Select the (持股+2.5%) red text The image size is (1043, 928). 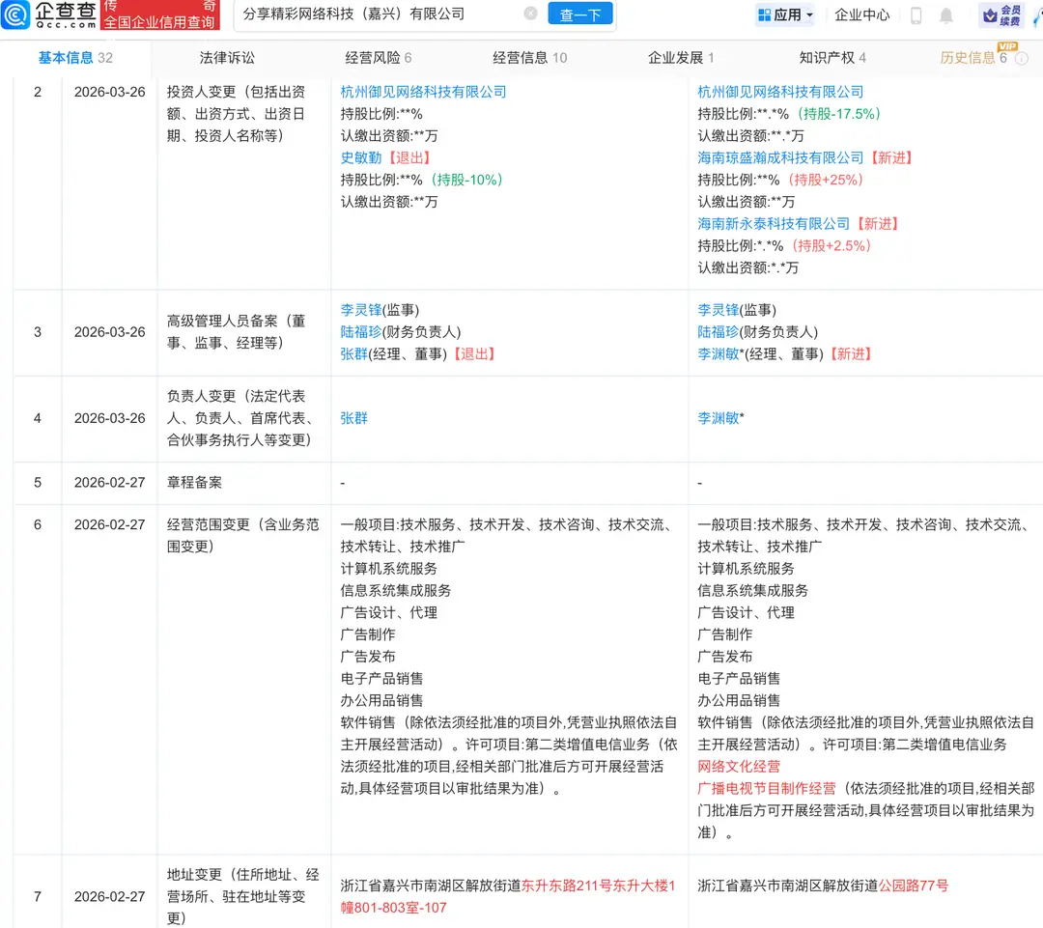point(832,245)
